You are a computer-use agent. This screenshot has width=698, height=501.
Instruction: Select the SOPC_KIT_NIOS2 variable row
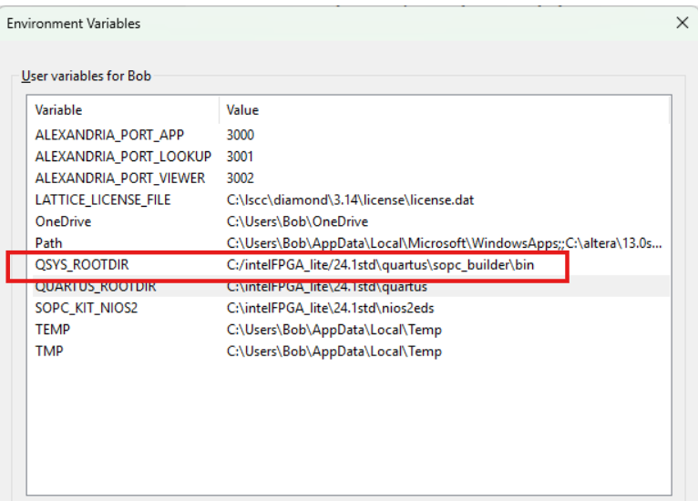(x=87, y=308)
